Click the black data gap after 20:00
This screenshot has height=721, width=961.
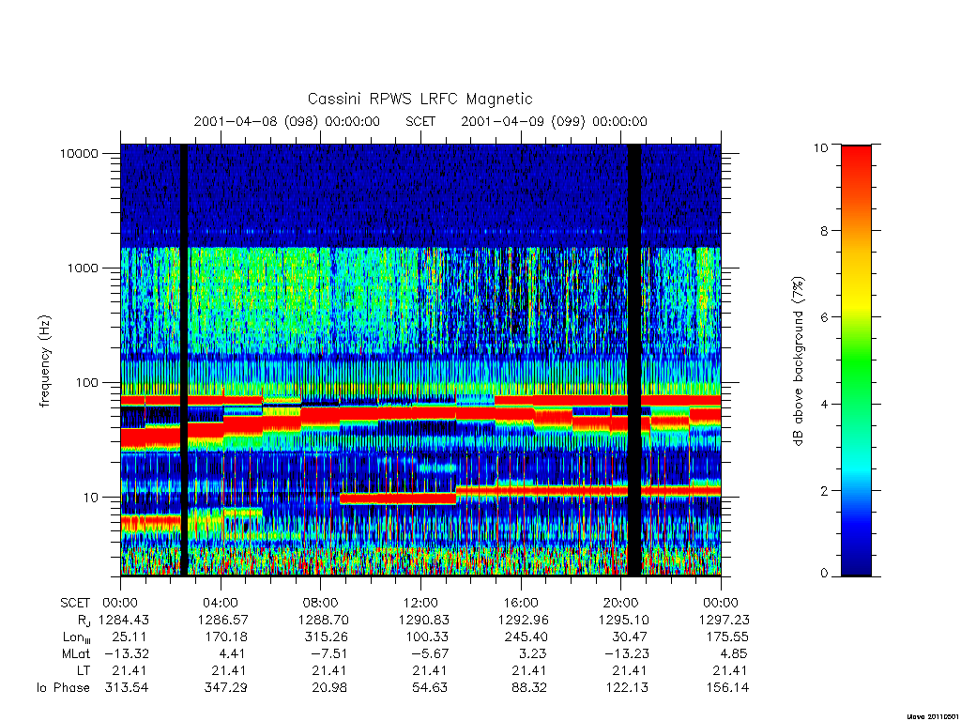click(x=634, y=360)
